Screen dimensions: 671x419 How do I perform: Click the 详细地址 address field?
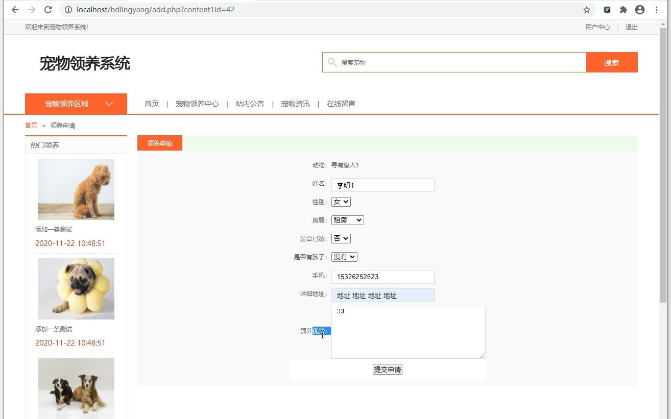[383, 295]
